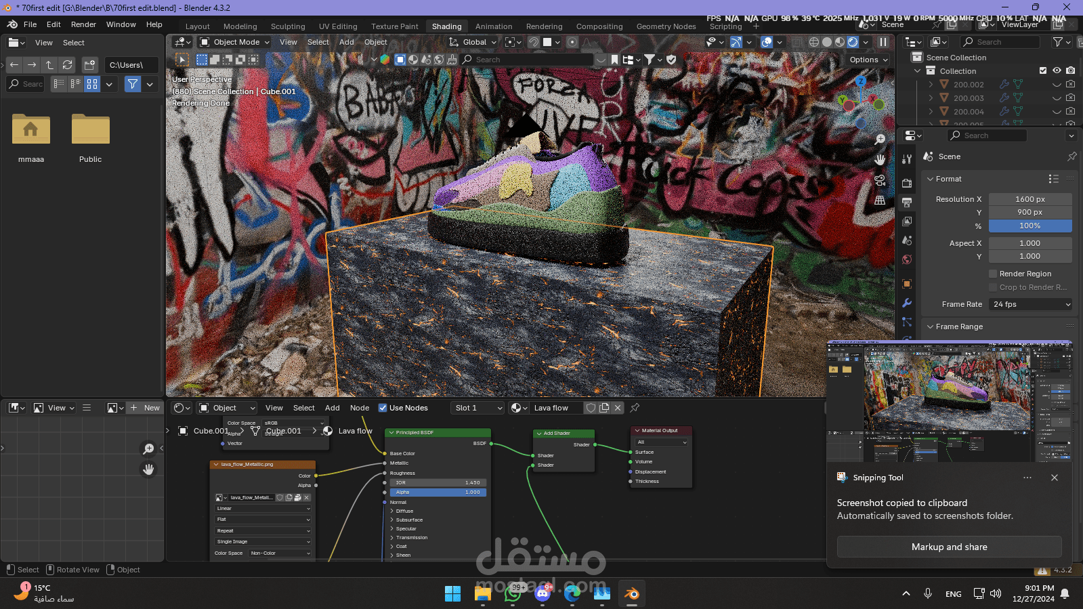Switch to Modeling workspace tab
The image size is (1083, 609).
click(x=240, y=26)
